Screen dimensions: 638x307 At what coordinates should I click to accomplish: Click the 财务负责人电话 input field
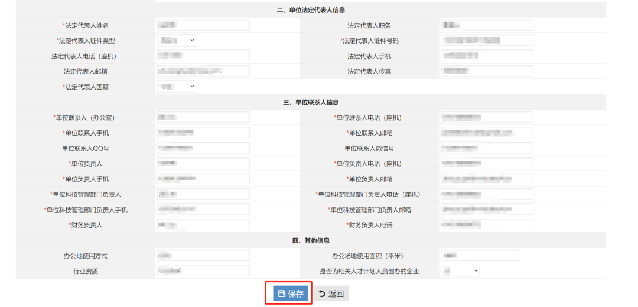(487, 225)
